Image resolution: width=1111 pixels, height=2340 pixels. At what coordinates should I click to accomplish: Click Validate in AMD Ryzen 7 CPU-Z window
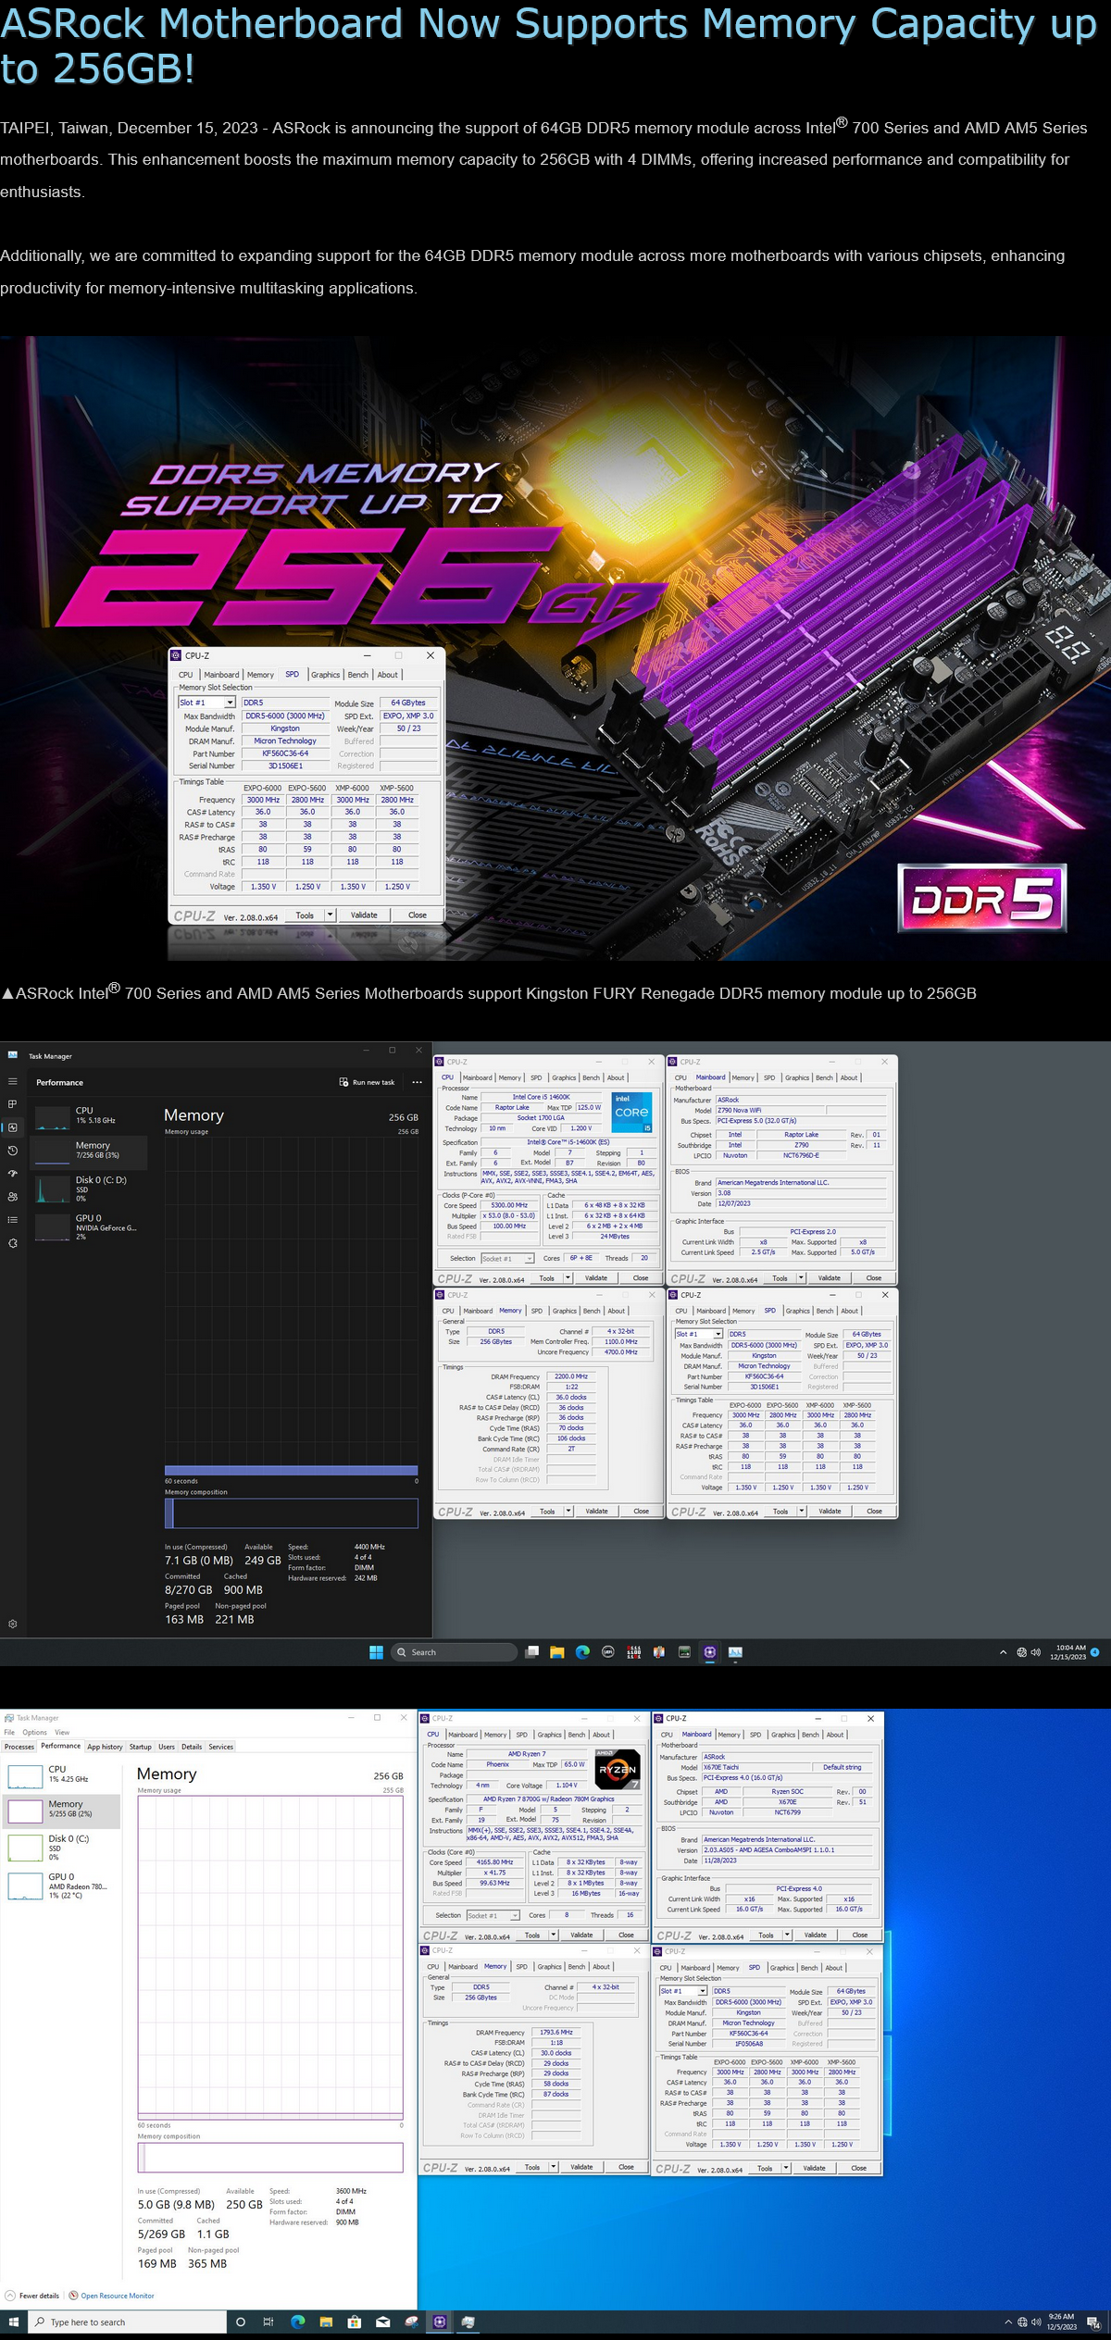tap(581, 1935)
